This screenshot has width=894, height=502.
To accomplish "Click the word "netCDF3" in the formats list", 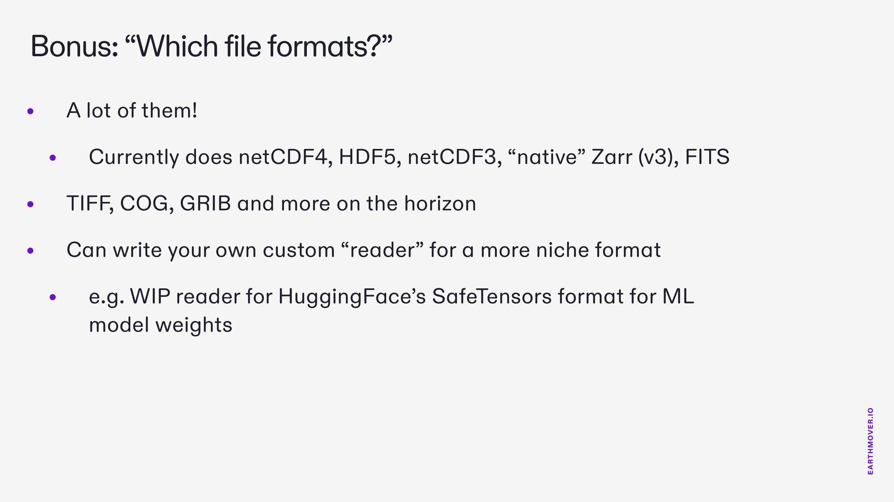I will point(454,157).
